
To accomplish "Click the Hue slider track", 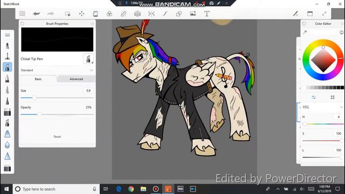I will click(x=323, y=124).
